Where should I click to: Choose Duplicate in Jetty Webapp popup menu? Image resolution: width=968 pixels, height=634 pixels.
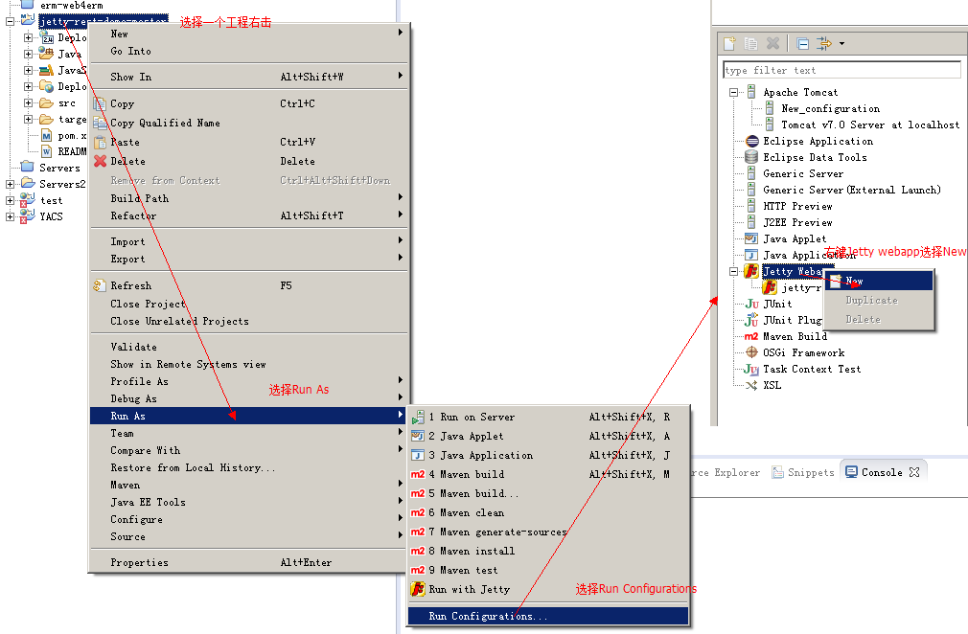(879, 301)
